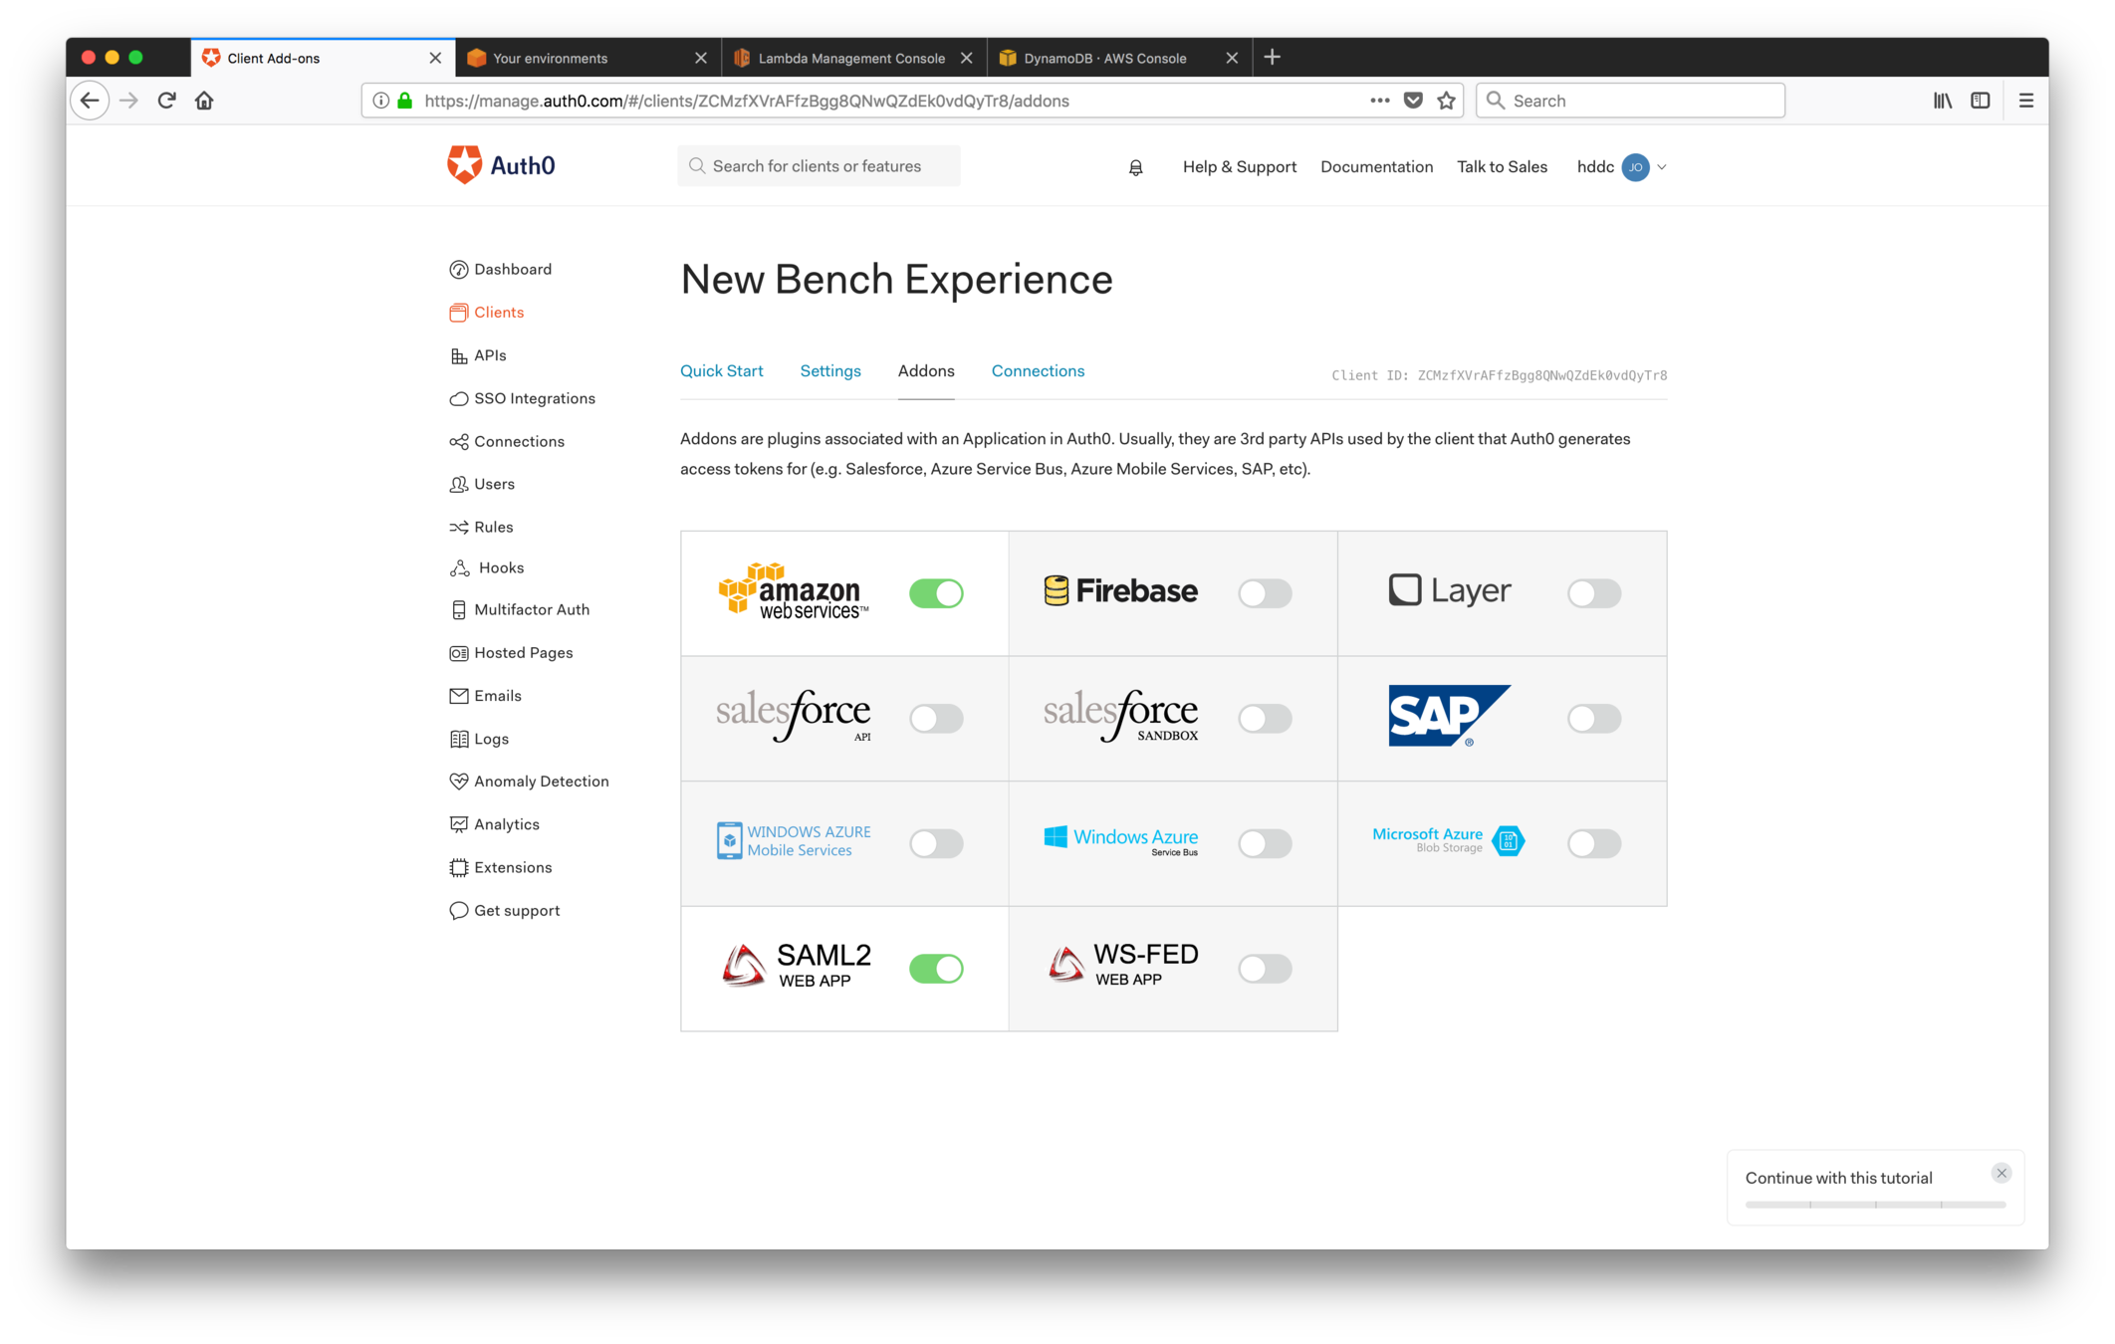Disable the Amazon Web Services addon toggle
Screen dimensions: 2115x1344
(936, 593)
